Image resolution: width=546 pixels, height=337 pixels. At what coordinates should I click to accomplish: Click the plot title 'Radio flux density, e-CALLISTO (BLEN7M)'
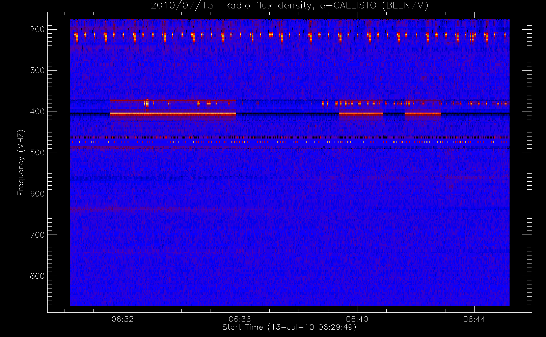(326, 6)
